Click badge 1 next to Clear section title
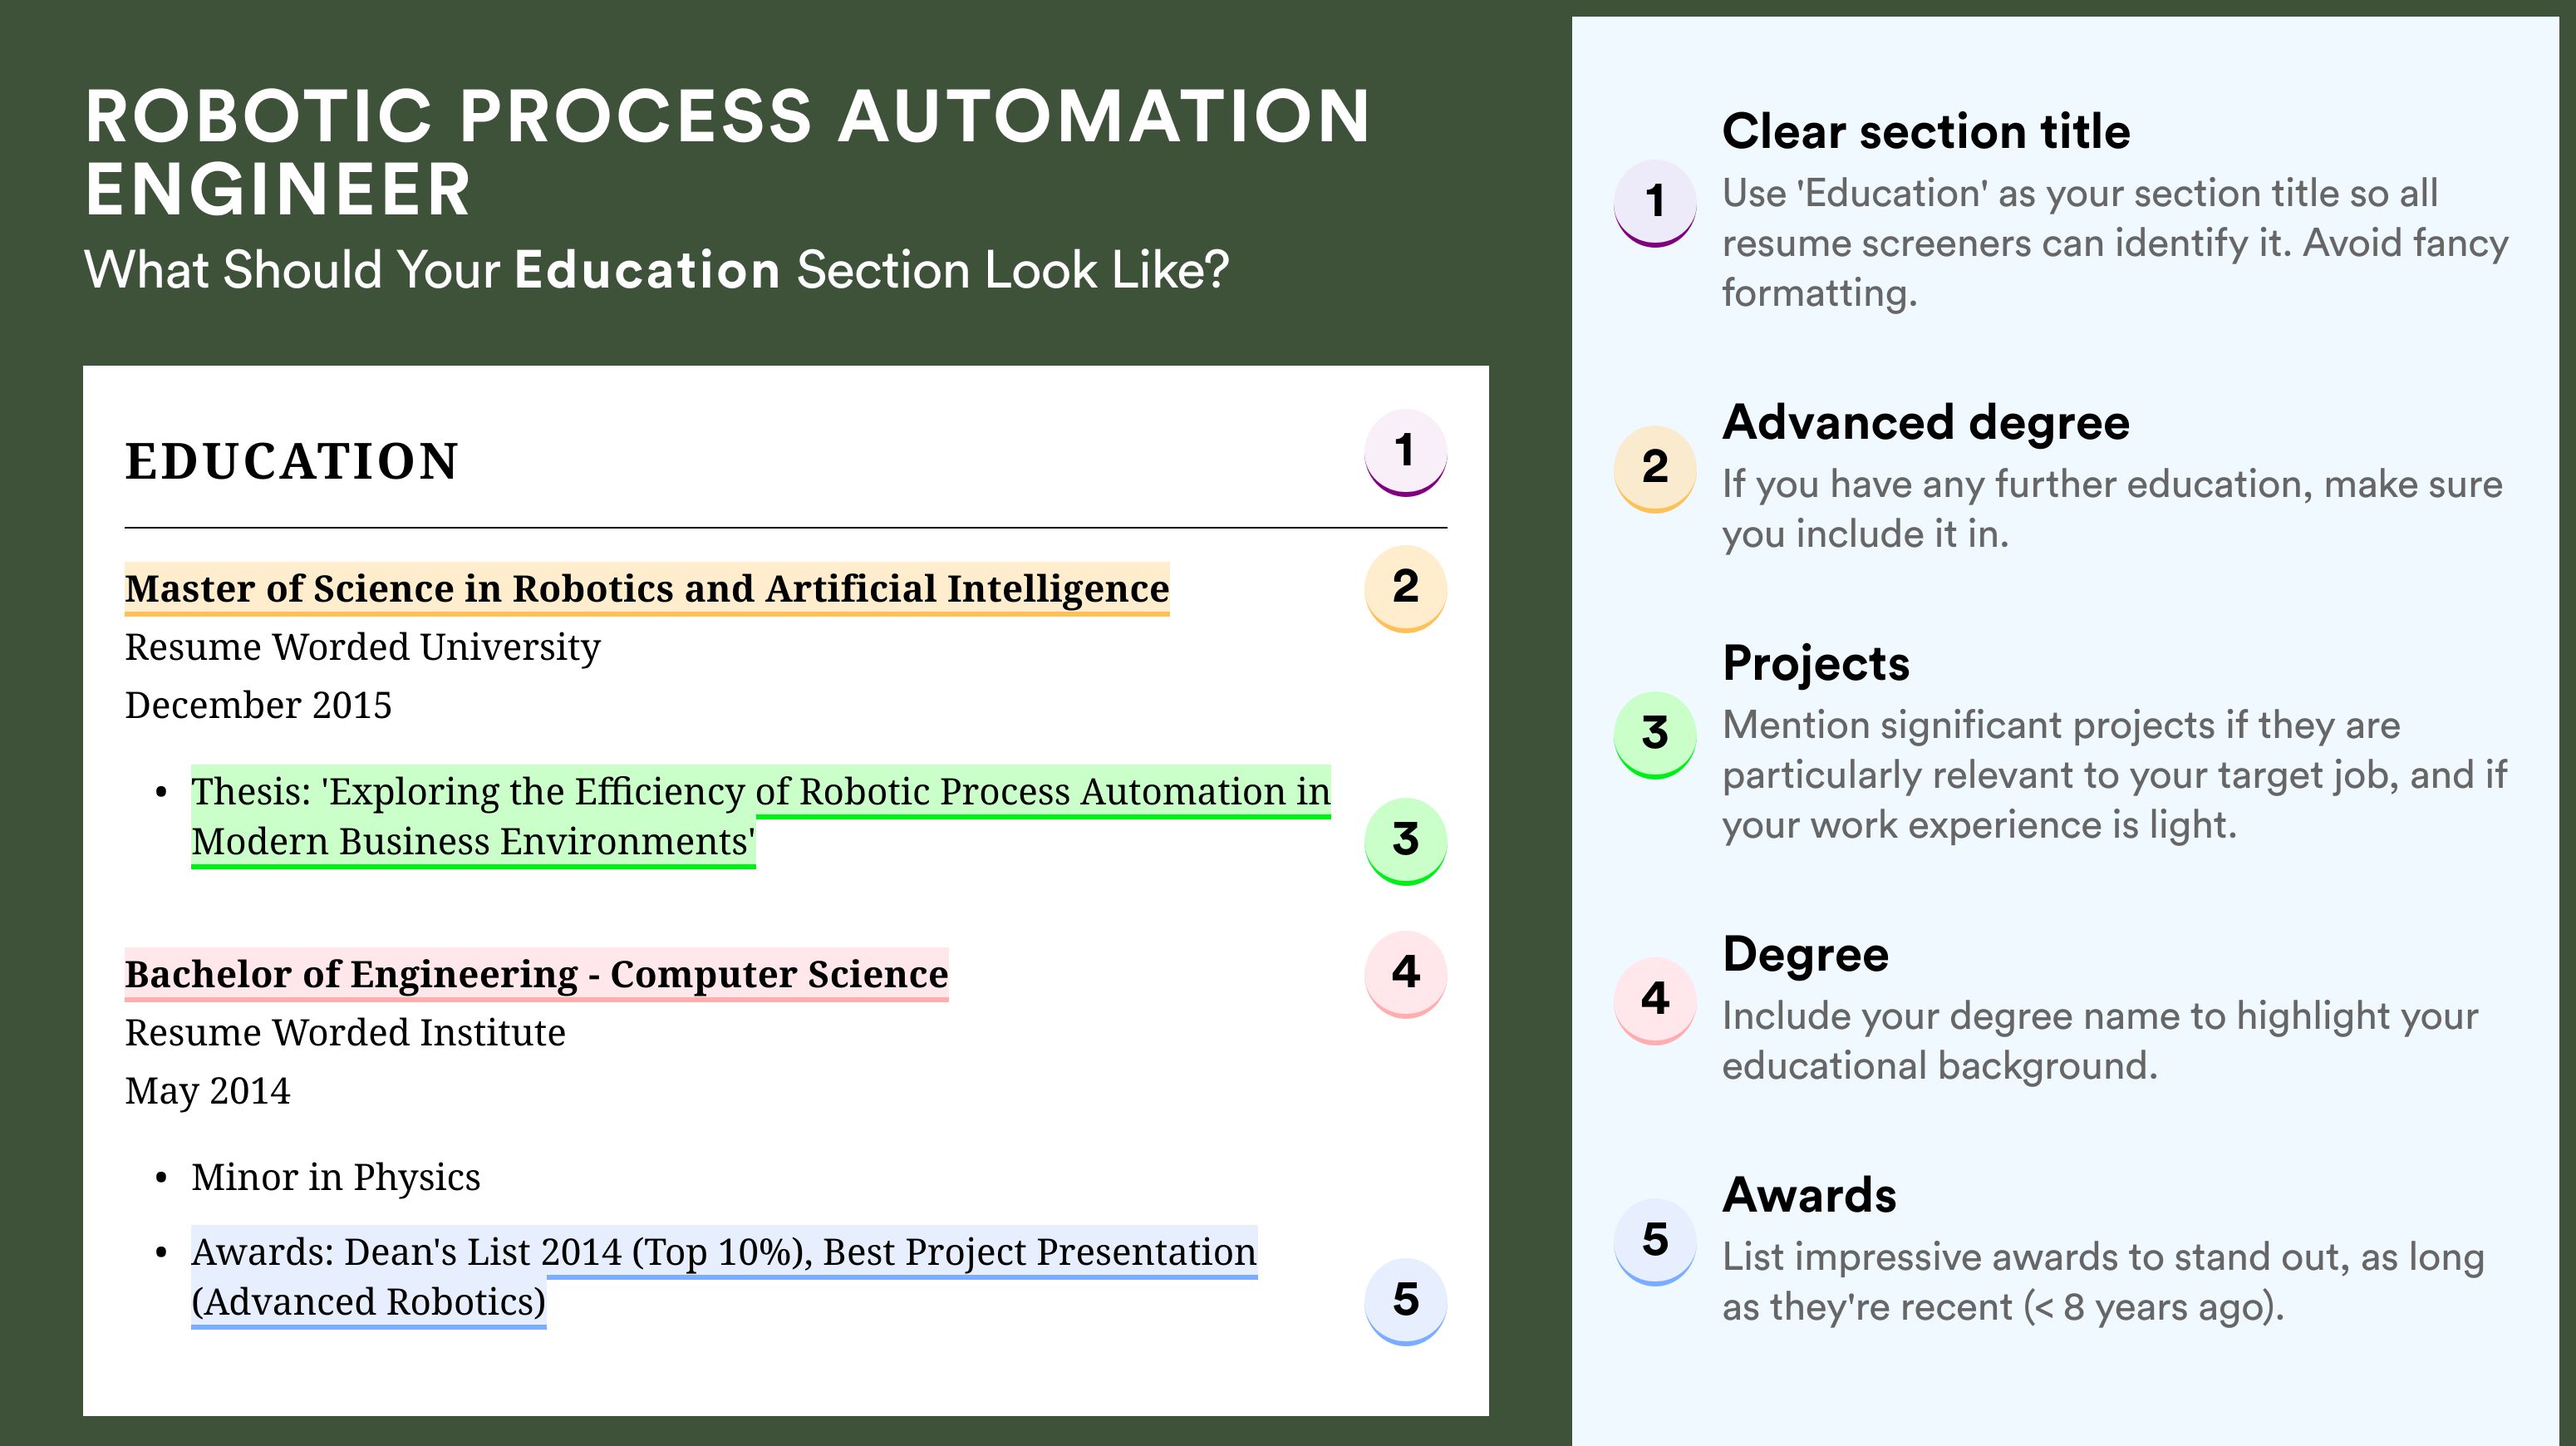This screenshot has height=1446, width=2576. (x=1654, y=202)
